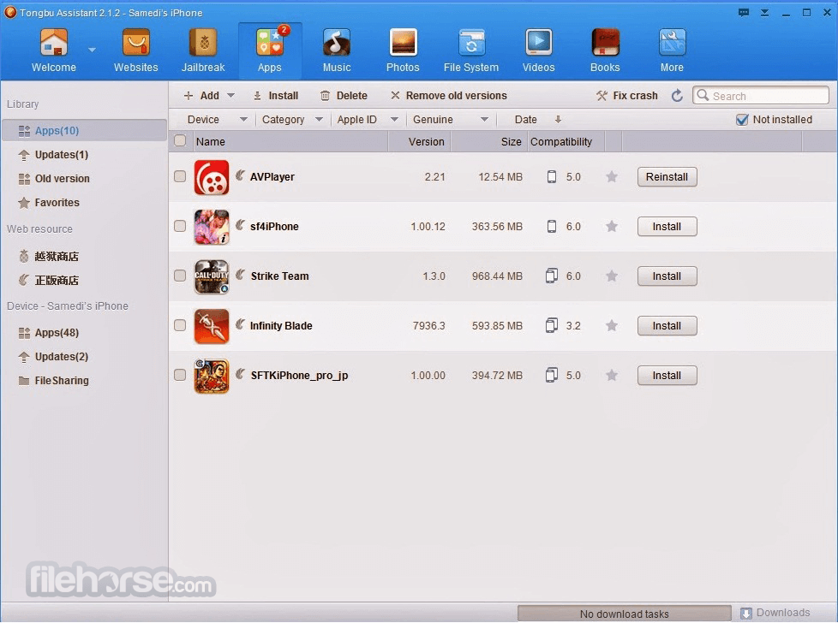Click the Downloads arrow icon in status bar
The image size is (838, 623).
coord(746,614)
